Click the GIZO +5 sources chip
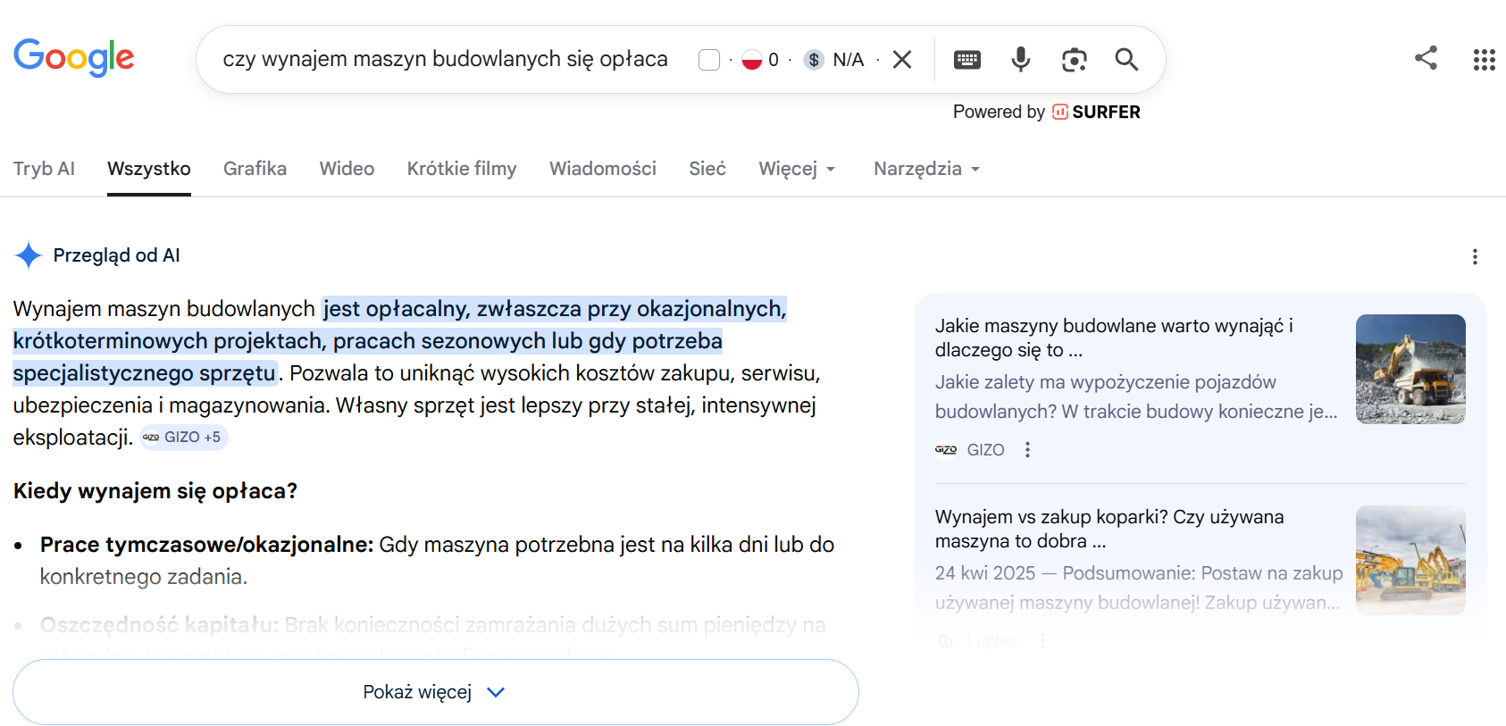 (x=184, y=438)
